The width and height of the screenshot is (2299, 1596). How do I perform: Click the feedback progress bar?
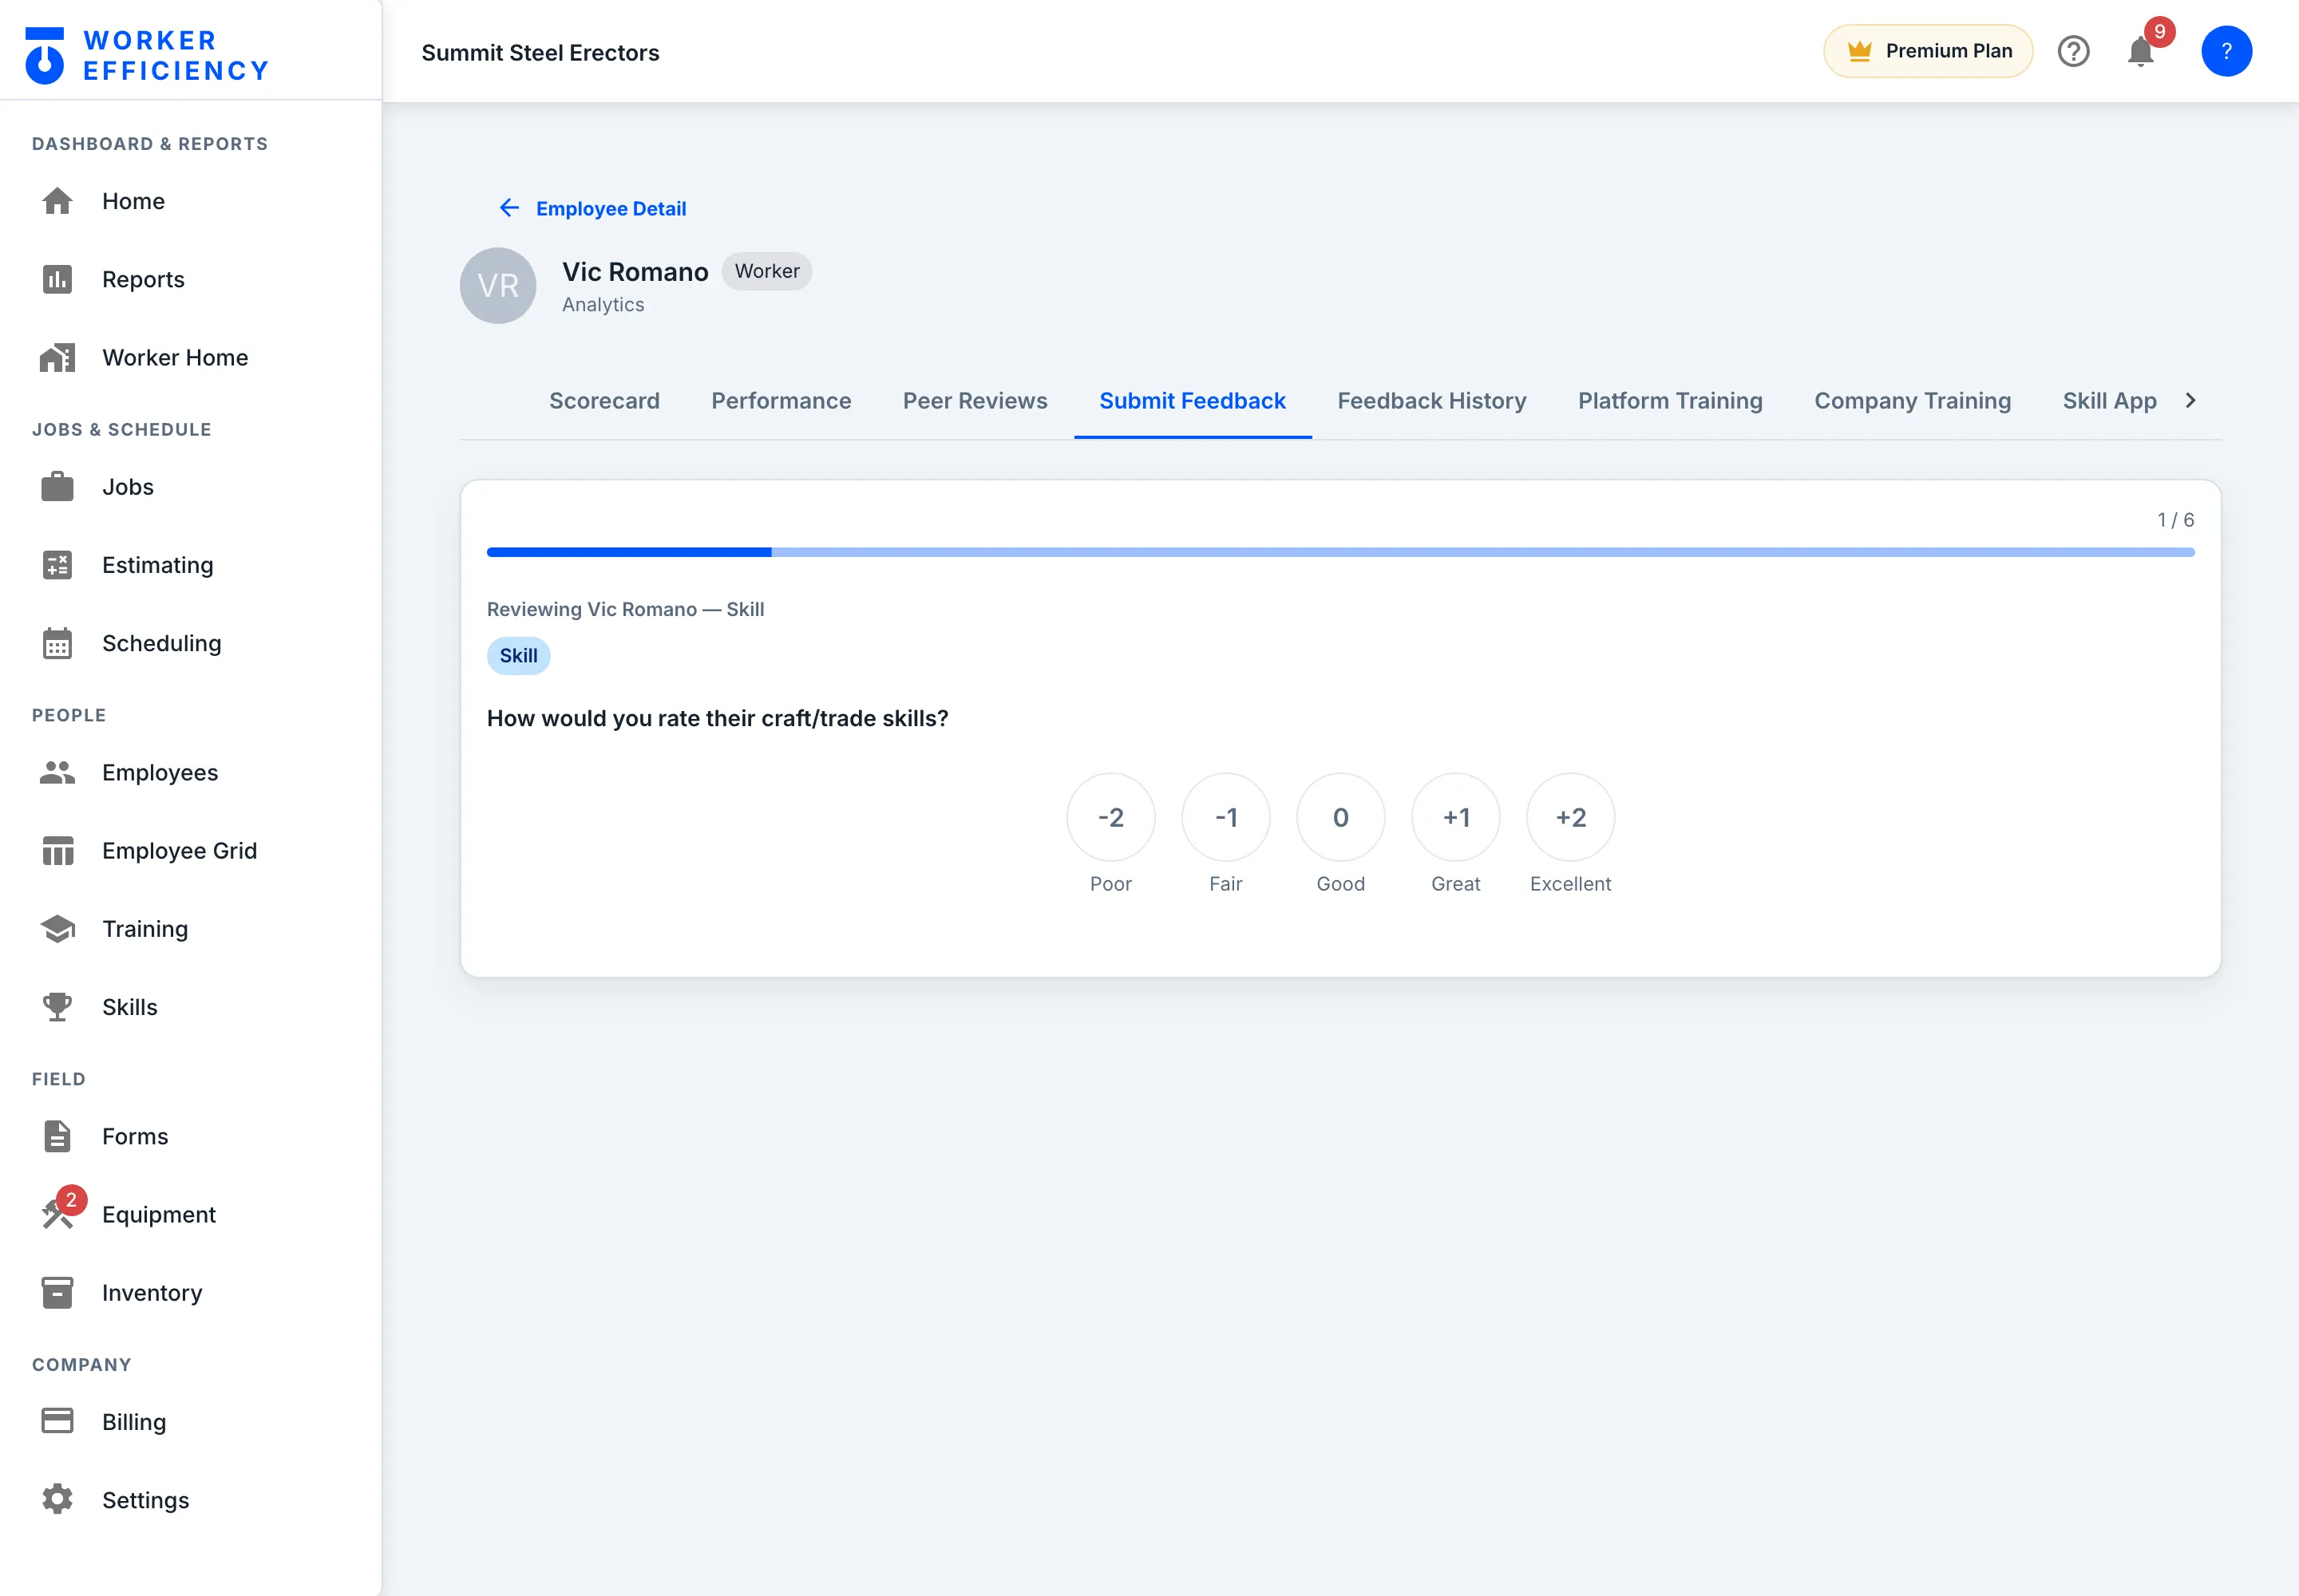coord(1340,552)
